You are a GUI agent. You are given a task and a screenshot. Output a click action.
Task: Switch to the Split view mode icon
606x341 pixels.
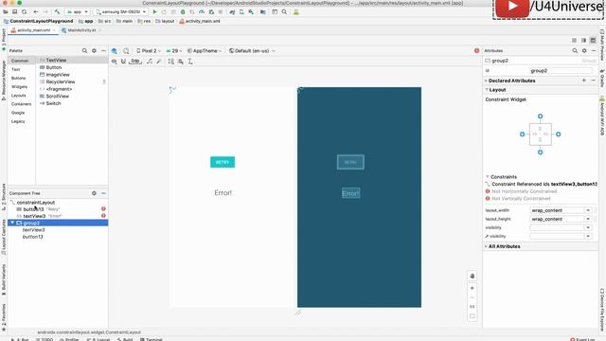(x=583, y=40)
